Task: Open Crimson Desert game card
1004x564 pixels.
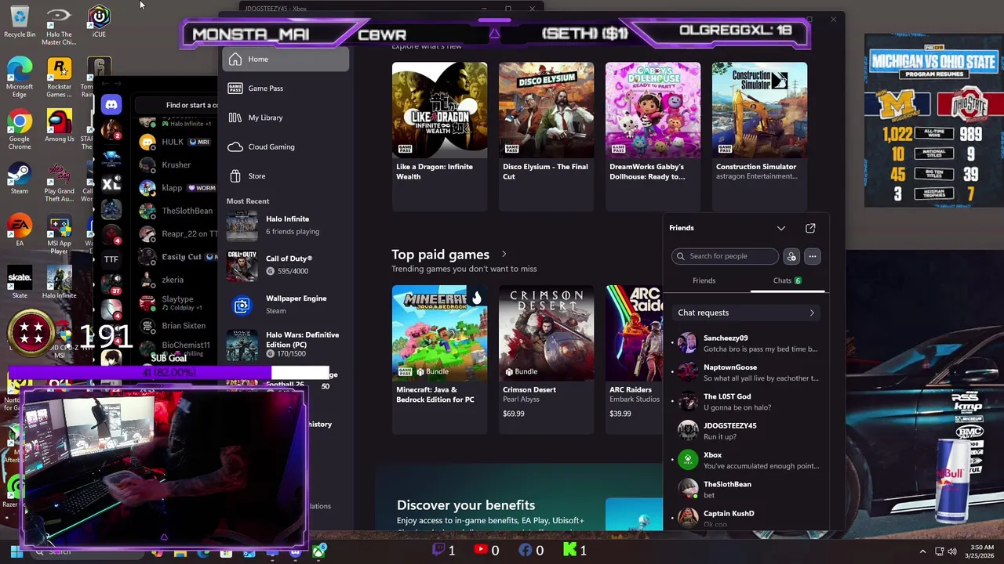Action: pyautogui.click(x=546, y=359)
